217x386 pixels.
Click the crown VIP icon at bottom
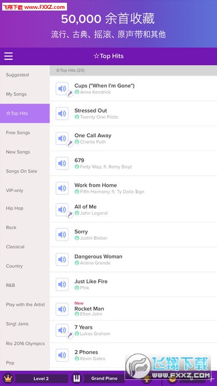pos(7,378)
